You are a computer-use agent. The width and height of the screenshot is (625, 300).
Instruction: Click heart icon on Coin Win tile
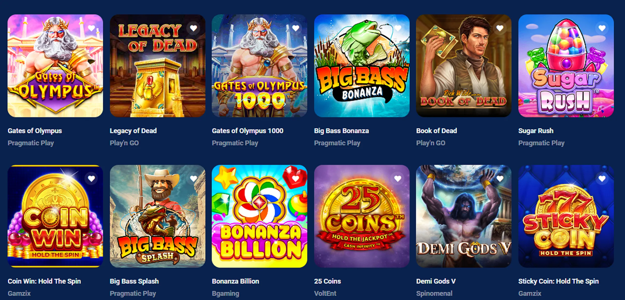(91, 179)
